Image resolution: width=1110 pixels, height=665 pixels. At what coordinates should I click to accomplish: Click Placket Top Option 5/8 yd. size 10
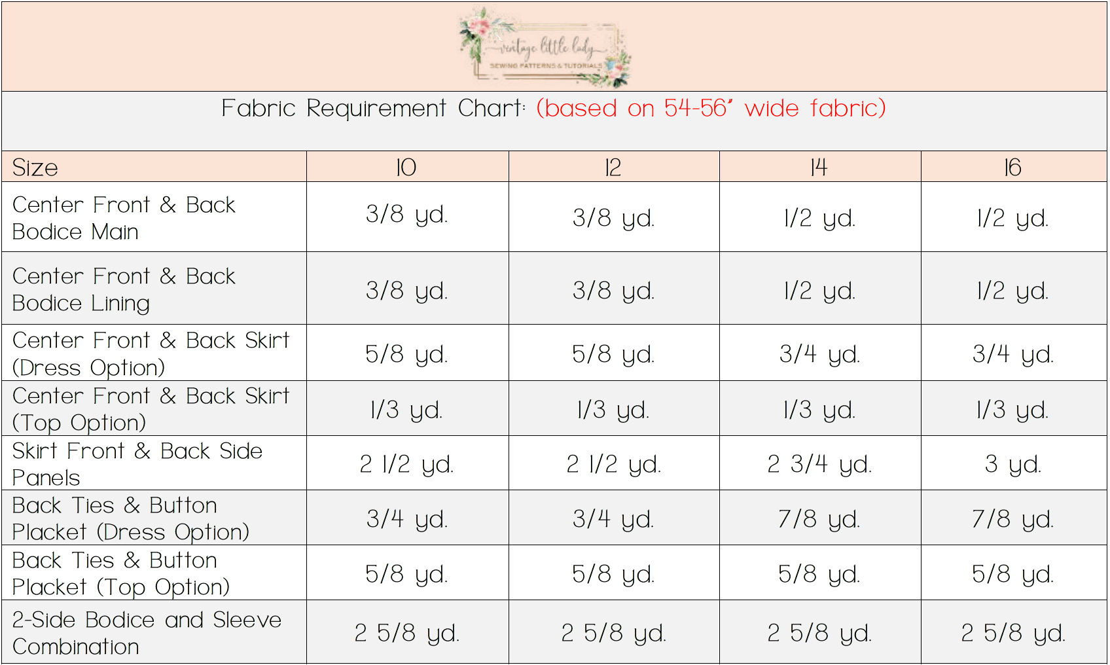(x=406, y=574)
